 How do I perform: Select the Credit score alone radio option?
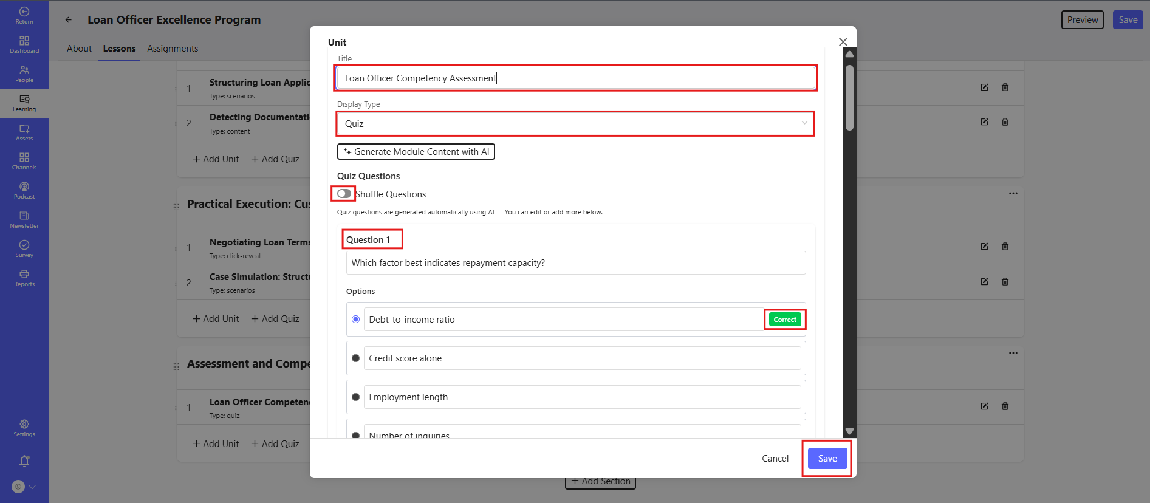point(356,358)
